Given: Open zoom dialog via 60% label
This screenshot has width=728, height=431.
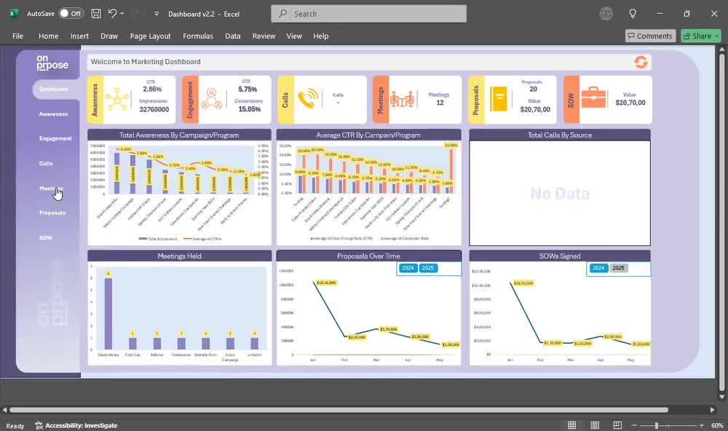Looking at the screenshot, I should [x=717, y=425].
